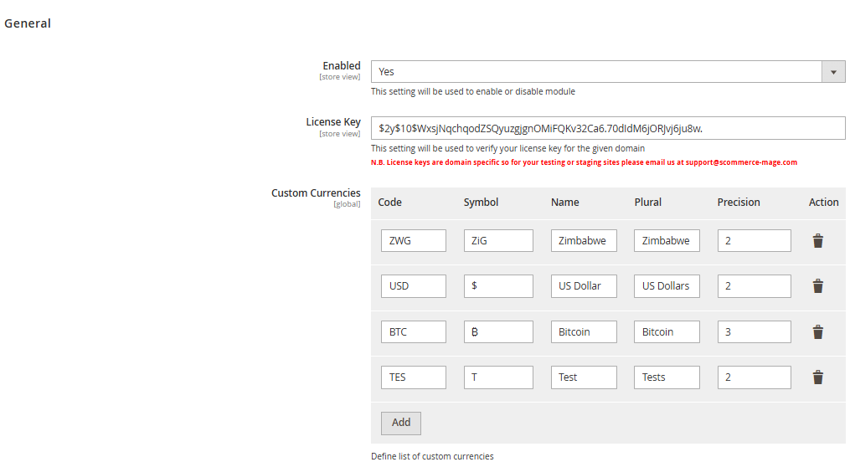Click the License Key input field

tap(607, 128)
